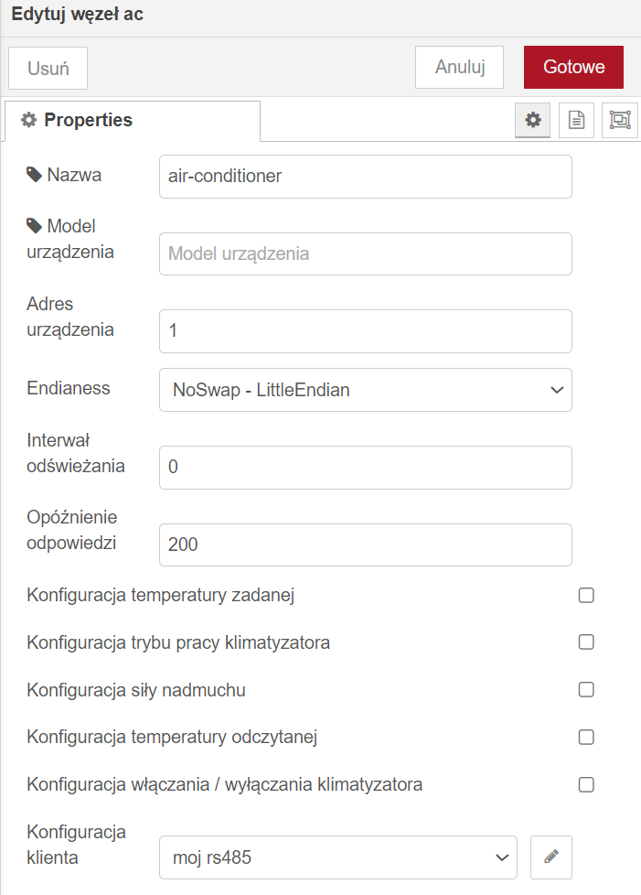Edit moj rs485 client with pencil icon
Screen dimensions: 641x895
pyautogui.click(x=550, y=857)
